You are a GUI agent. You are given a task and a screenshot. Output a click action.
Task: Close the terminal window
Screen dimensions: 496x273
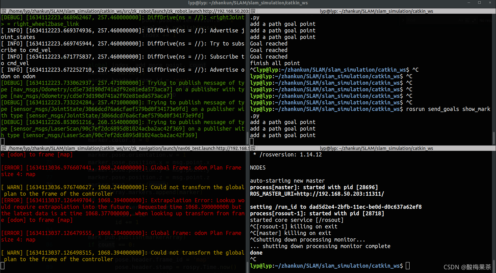[x=490, y=2]
